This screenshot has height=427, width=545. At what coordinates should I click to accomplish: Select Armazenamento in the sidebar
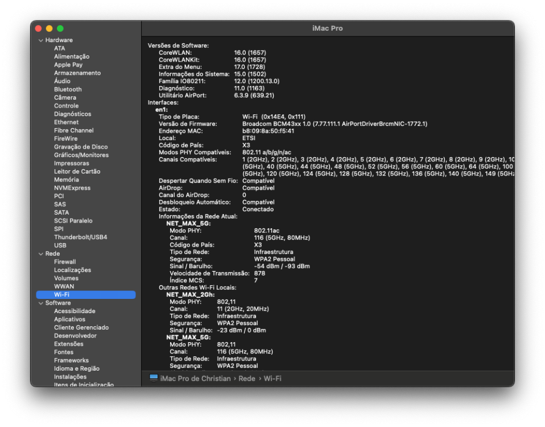77,73
